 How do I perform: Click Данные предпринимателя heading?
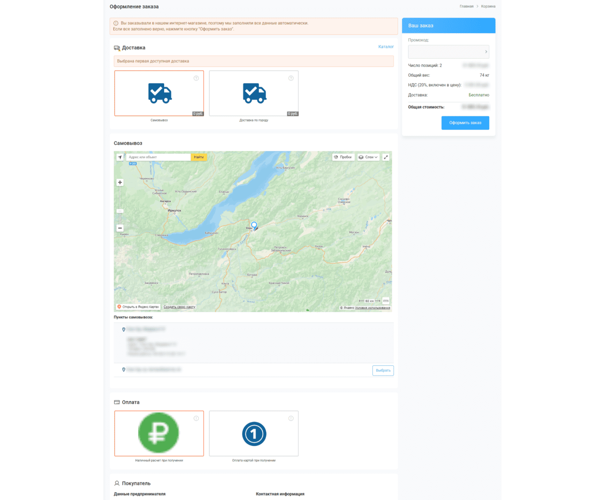(139, 494)
